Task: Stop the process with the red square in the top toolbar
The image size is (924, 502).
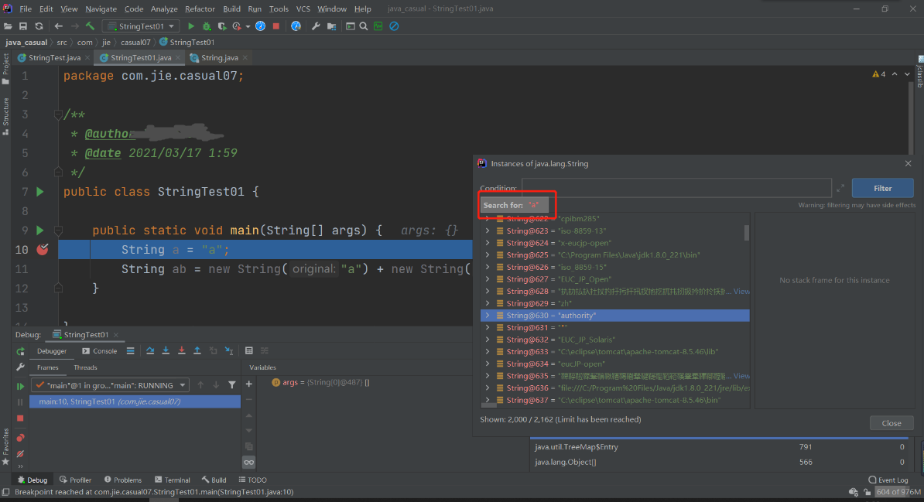Action: pyautogui.click(x=275, y=26)
